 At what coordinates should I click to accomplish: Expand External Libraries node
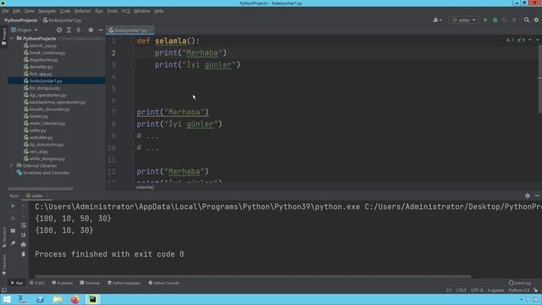12,166
